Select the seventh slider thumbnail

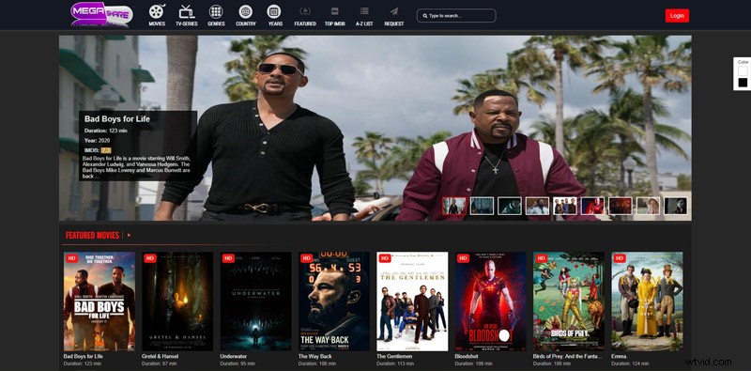[x=621, y=206]
